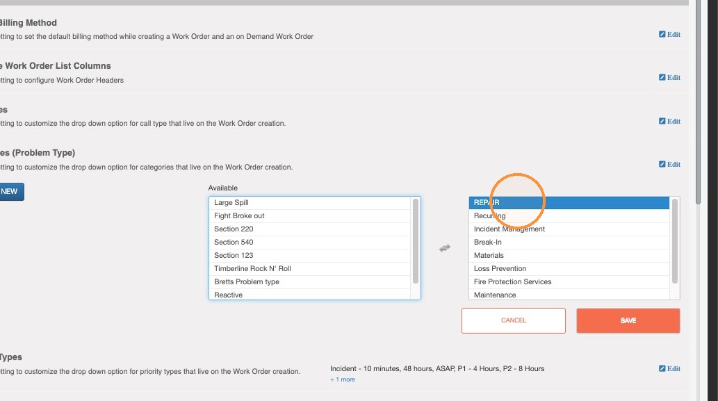718x401 pixels.
Task: Select 'Loss Prevention' in selected list
Action: [569, 269]
